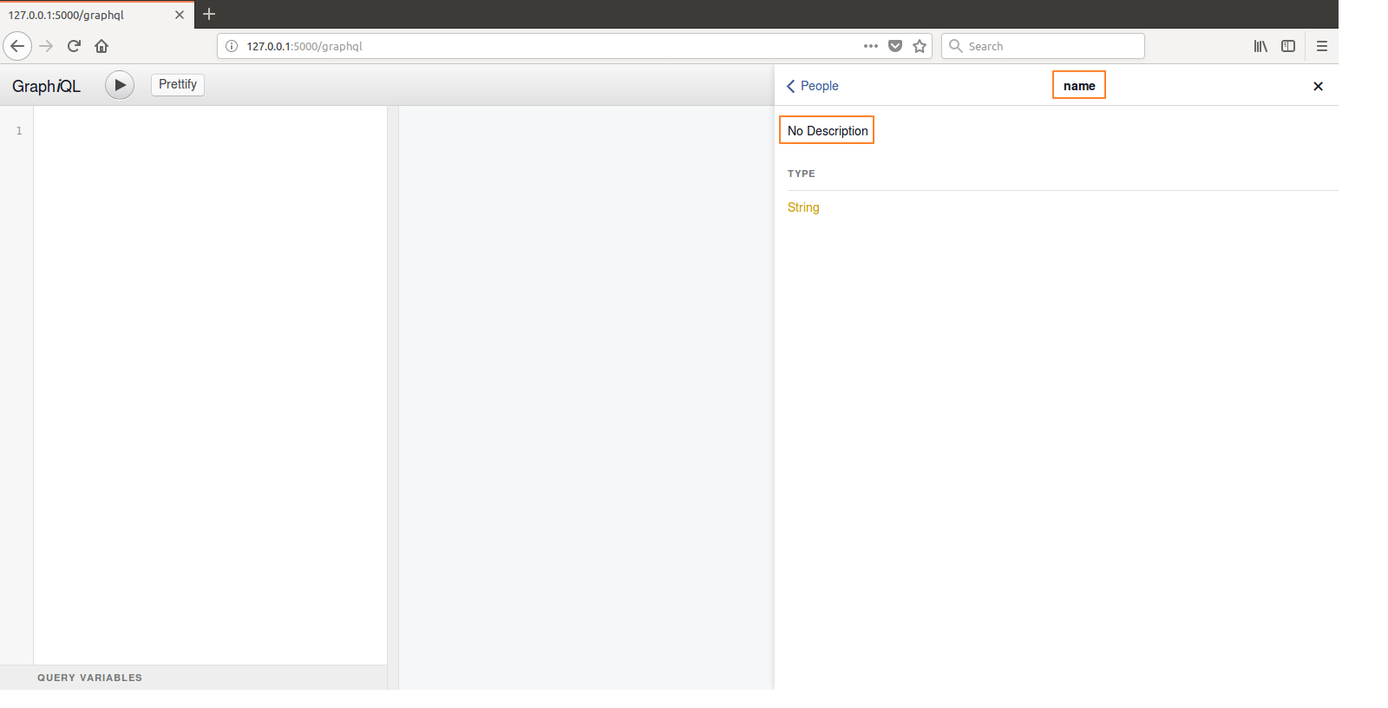The height and width of the screenshot is (708, 1388).
Task: Toggle the browser sidebar icon
Action: click(x=1288, y=46)
